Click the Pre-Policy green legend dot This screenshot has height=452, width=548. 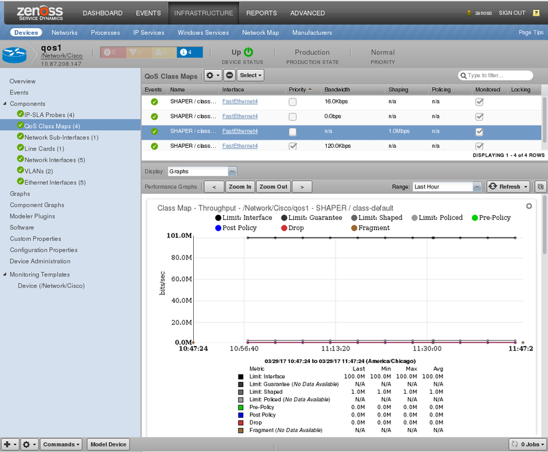click(x=475, y=218)
